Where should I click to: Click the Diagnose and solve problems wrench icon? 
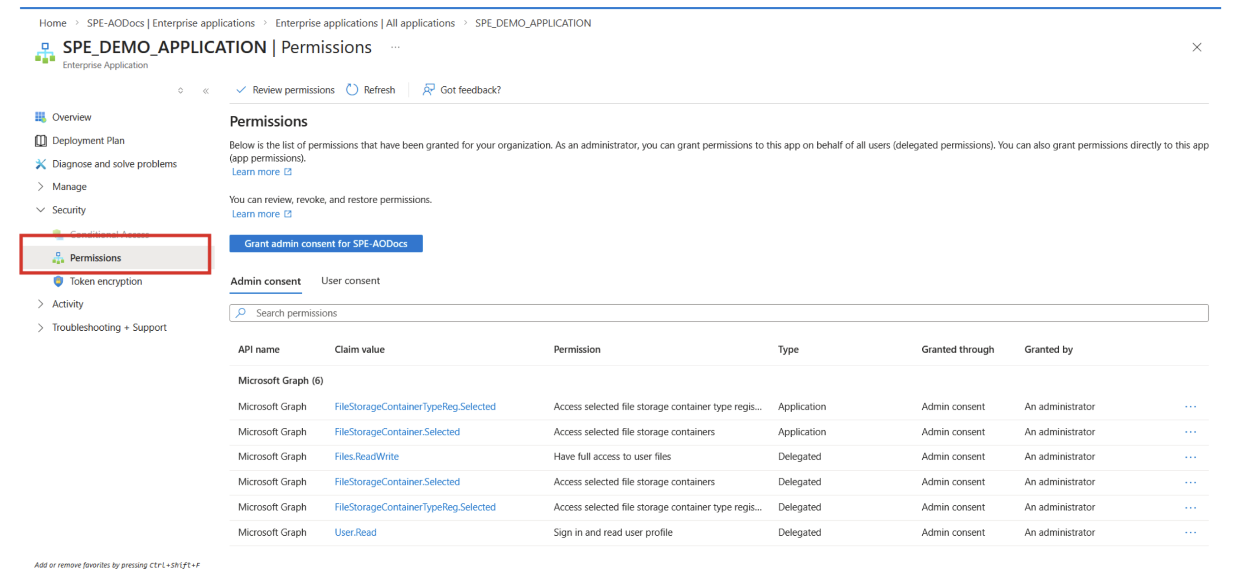pos(40,164)
